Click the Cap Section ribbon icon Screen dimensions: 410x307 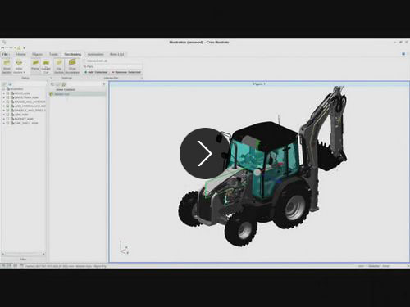pos(59,63)
